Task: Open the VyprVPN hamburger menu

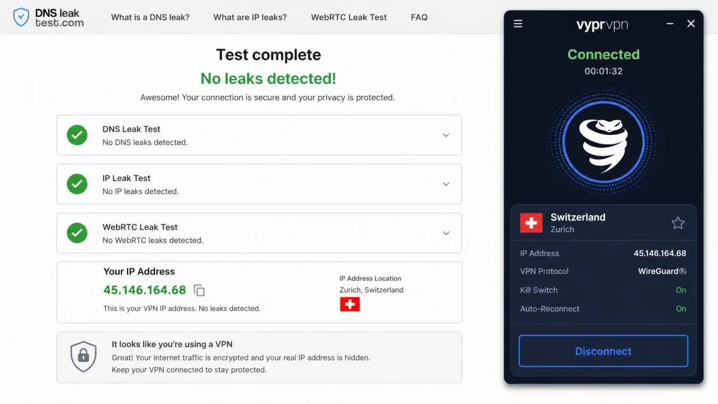Action: point(518,24)
